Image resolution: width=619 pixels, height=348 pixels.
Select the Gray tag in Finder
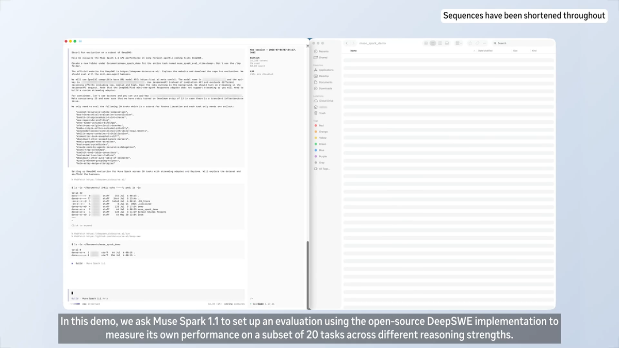(x=320, y=163)
